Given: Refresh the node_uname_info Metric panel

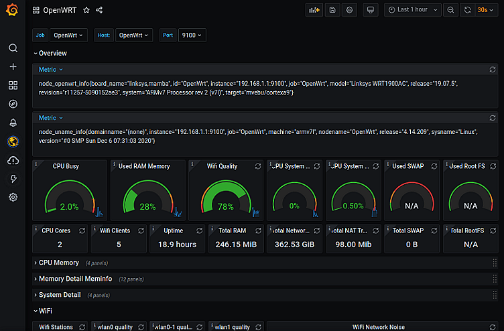Looking at the screenshot, I should click(493, 118).
